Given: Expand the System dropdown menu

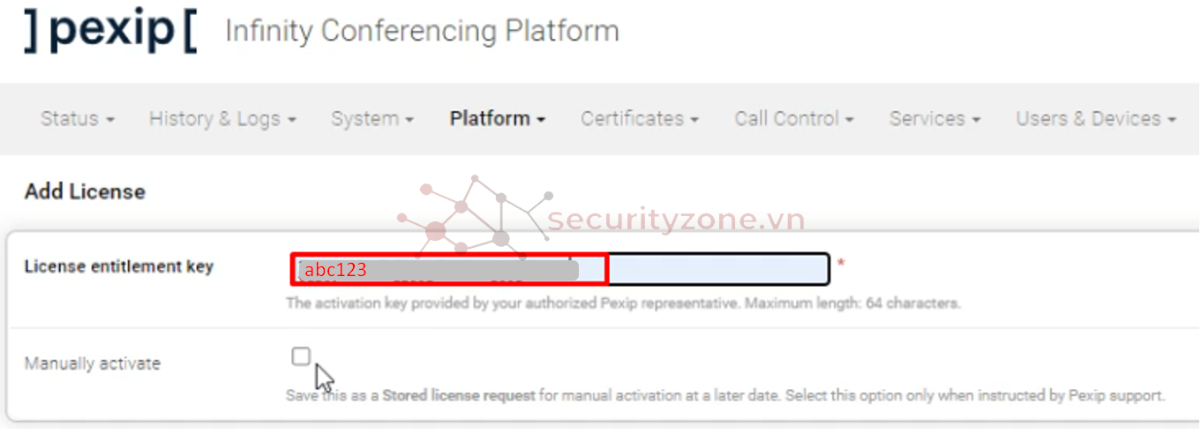Looking at the screenshot, I should (372, 118).
